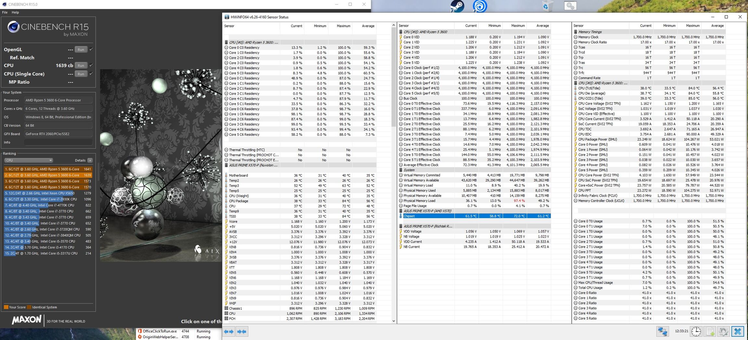Screen dimensions: 748x340
Task: Select the OfficeClickToRun.exe process row
Action: (179, 331)
